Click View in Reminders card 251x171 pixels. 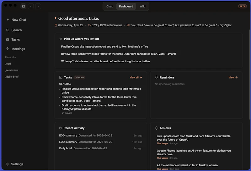point(233,77)
